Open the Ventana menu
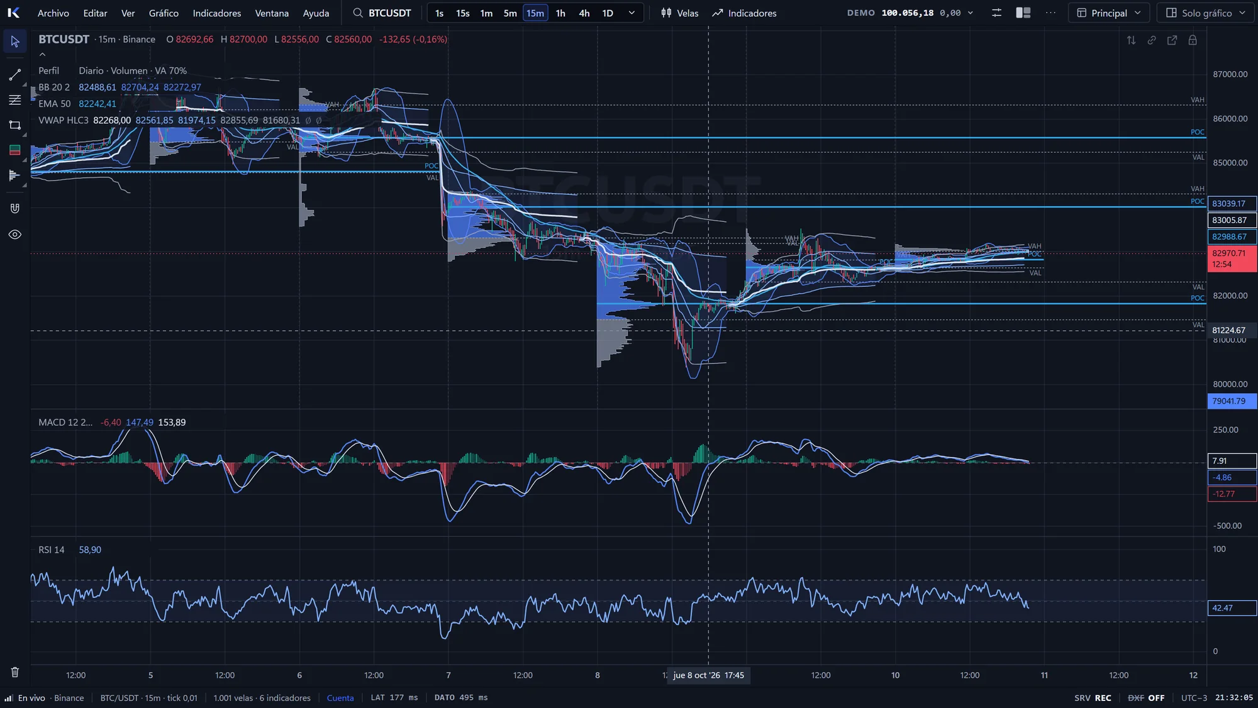 pos(272,13)
